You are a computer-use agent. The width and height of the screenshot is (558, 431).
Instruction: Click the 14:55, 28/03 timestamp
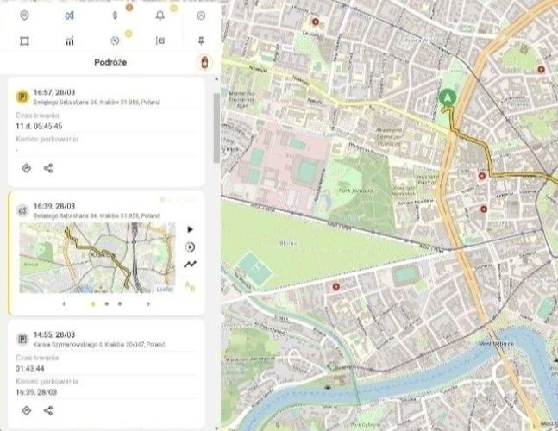click(x=54, y=334)
